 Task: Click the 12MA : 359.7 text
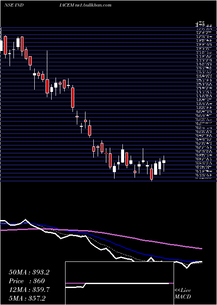29,289
